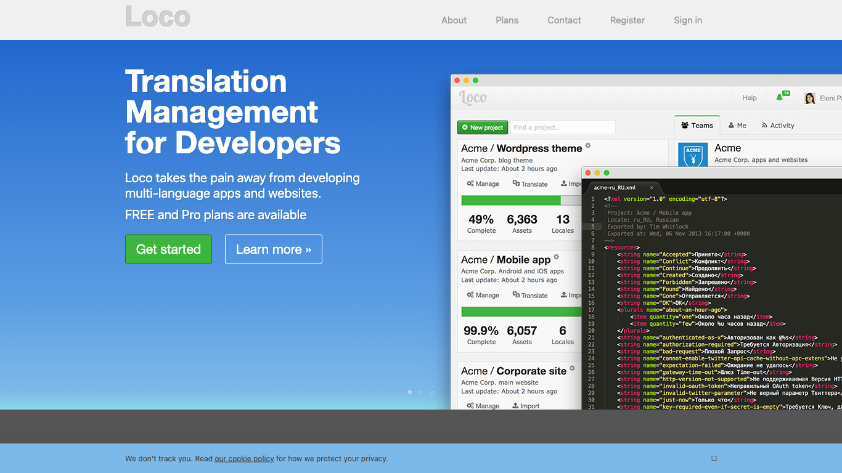Click the Loco script logo in the app screenshot
This screenshot has width=842, height=473.
pos(473,97)
